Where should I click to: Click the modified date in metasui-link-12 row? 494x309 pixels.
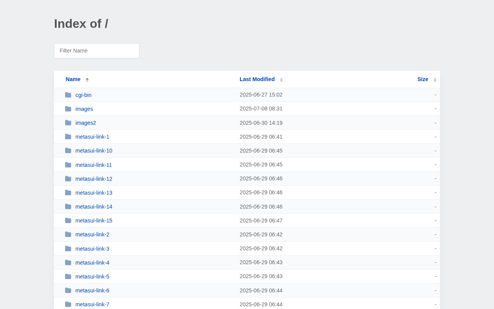pos(261,178)
